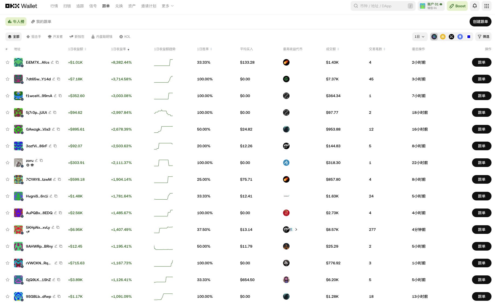The width and height of the screenshot is (495, 304).
Task: Star the zoru trader row
Action: tap(8, 163)
